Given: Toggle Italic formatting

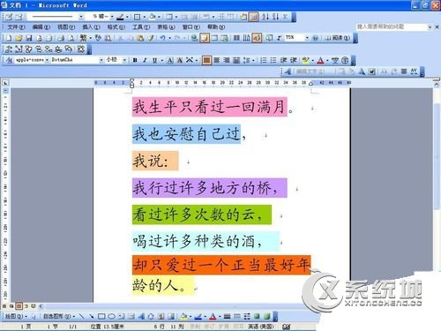Looking at the screenshot, I should tap(145, 60).
